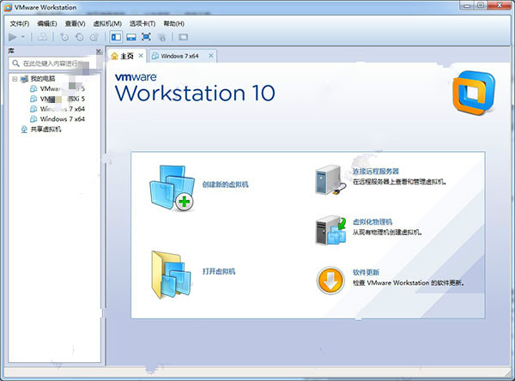Click the virtualize physical machine icon

click(330, 230)
